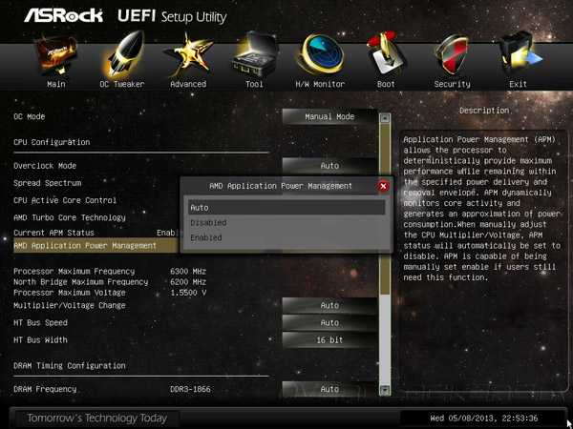Select the HT Bus Width label
The width and height of the screenshot is (573, 429).
click(40, 340)
